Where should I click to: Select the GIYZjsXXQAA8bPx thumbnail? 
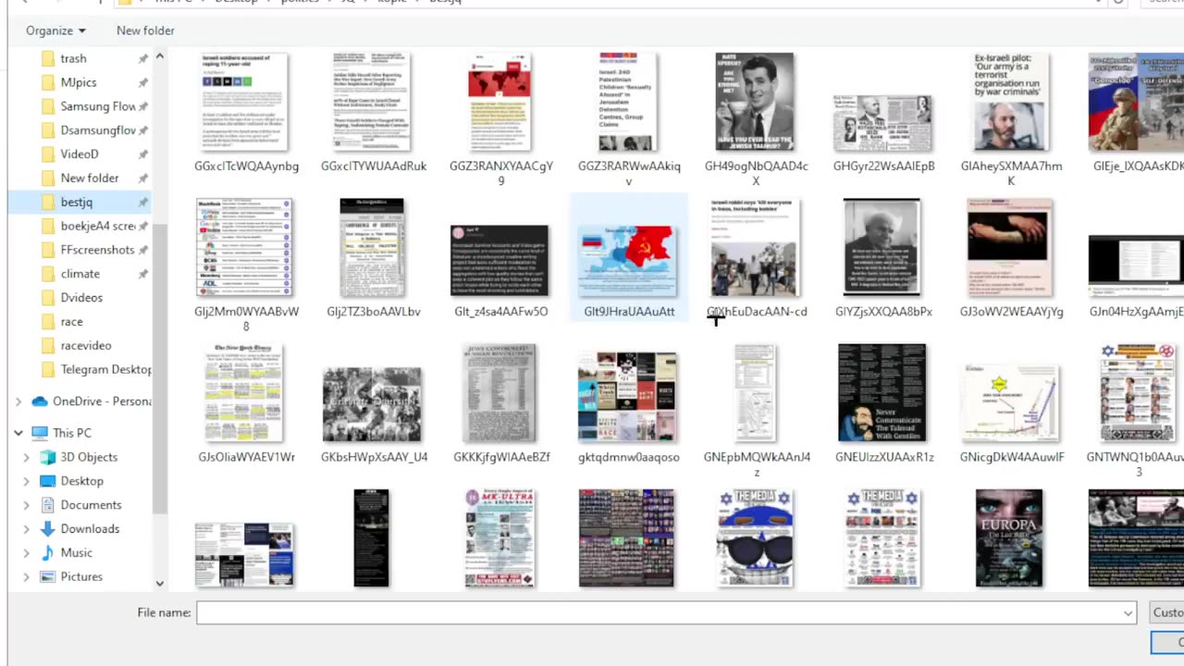[882, 247]
